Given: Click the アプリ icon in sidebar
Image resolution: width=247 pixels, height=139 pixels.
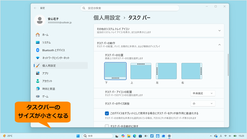Looking at the screenshot, I should [38, 73].
